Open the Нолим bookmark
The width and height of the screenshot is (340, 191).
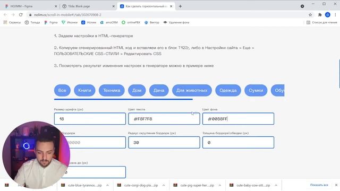(89, 22)
